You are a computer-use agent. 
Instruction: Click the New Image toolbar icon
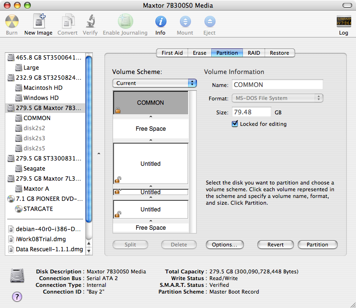point(38,22)
